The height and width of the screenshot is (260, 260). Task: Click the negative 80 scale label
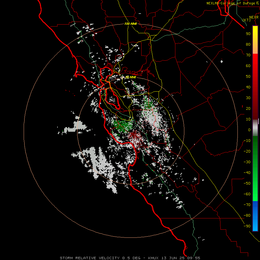click(247, 216)
